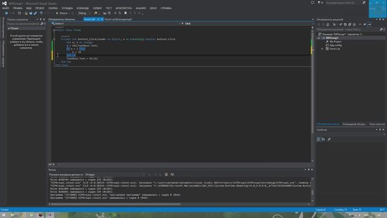387x218 pixels.
Task: Click the Visual Studio taskbar icon
Action: 50,215
